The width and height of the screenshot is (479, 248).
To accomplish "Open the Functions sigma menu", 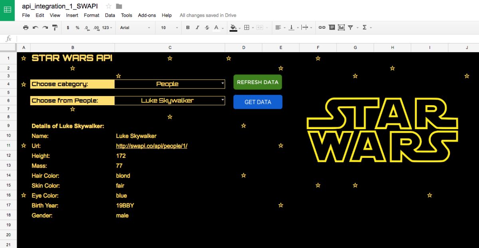I will coord(364,28).
